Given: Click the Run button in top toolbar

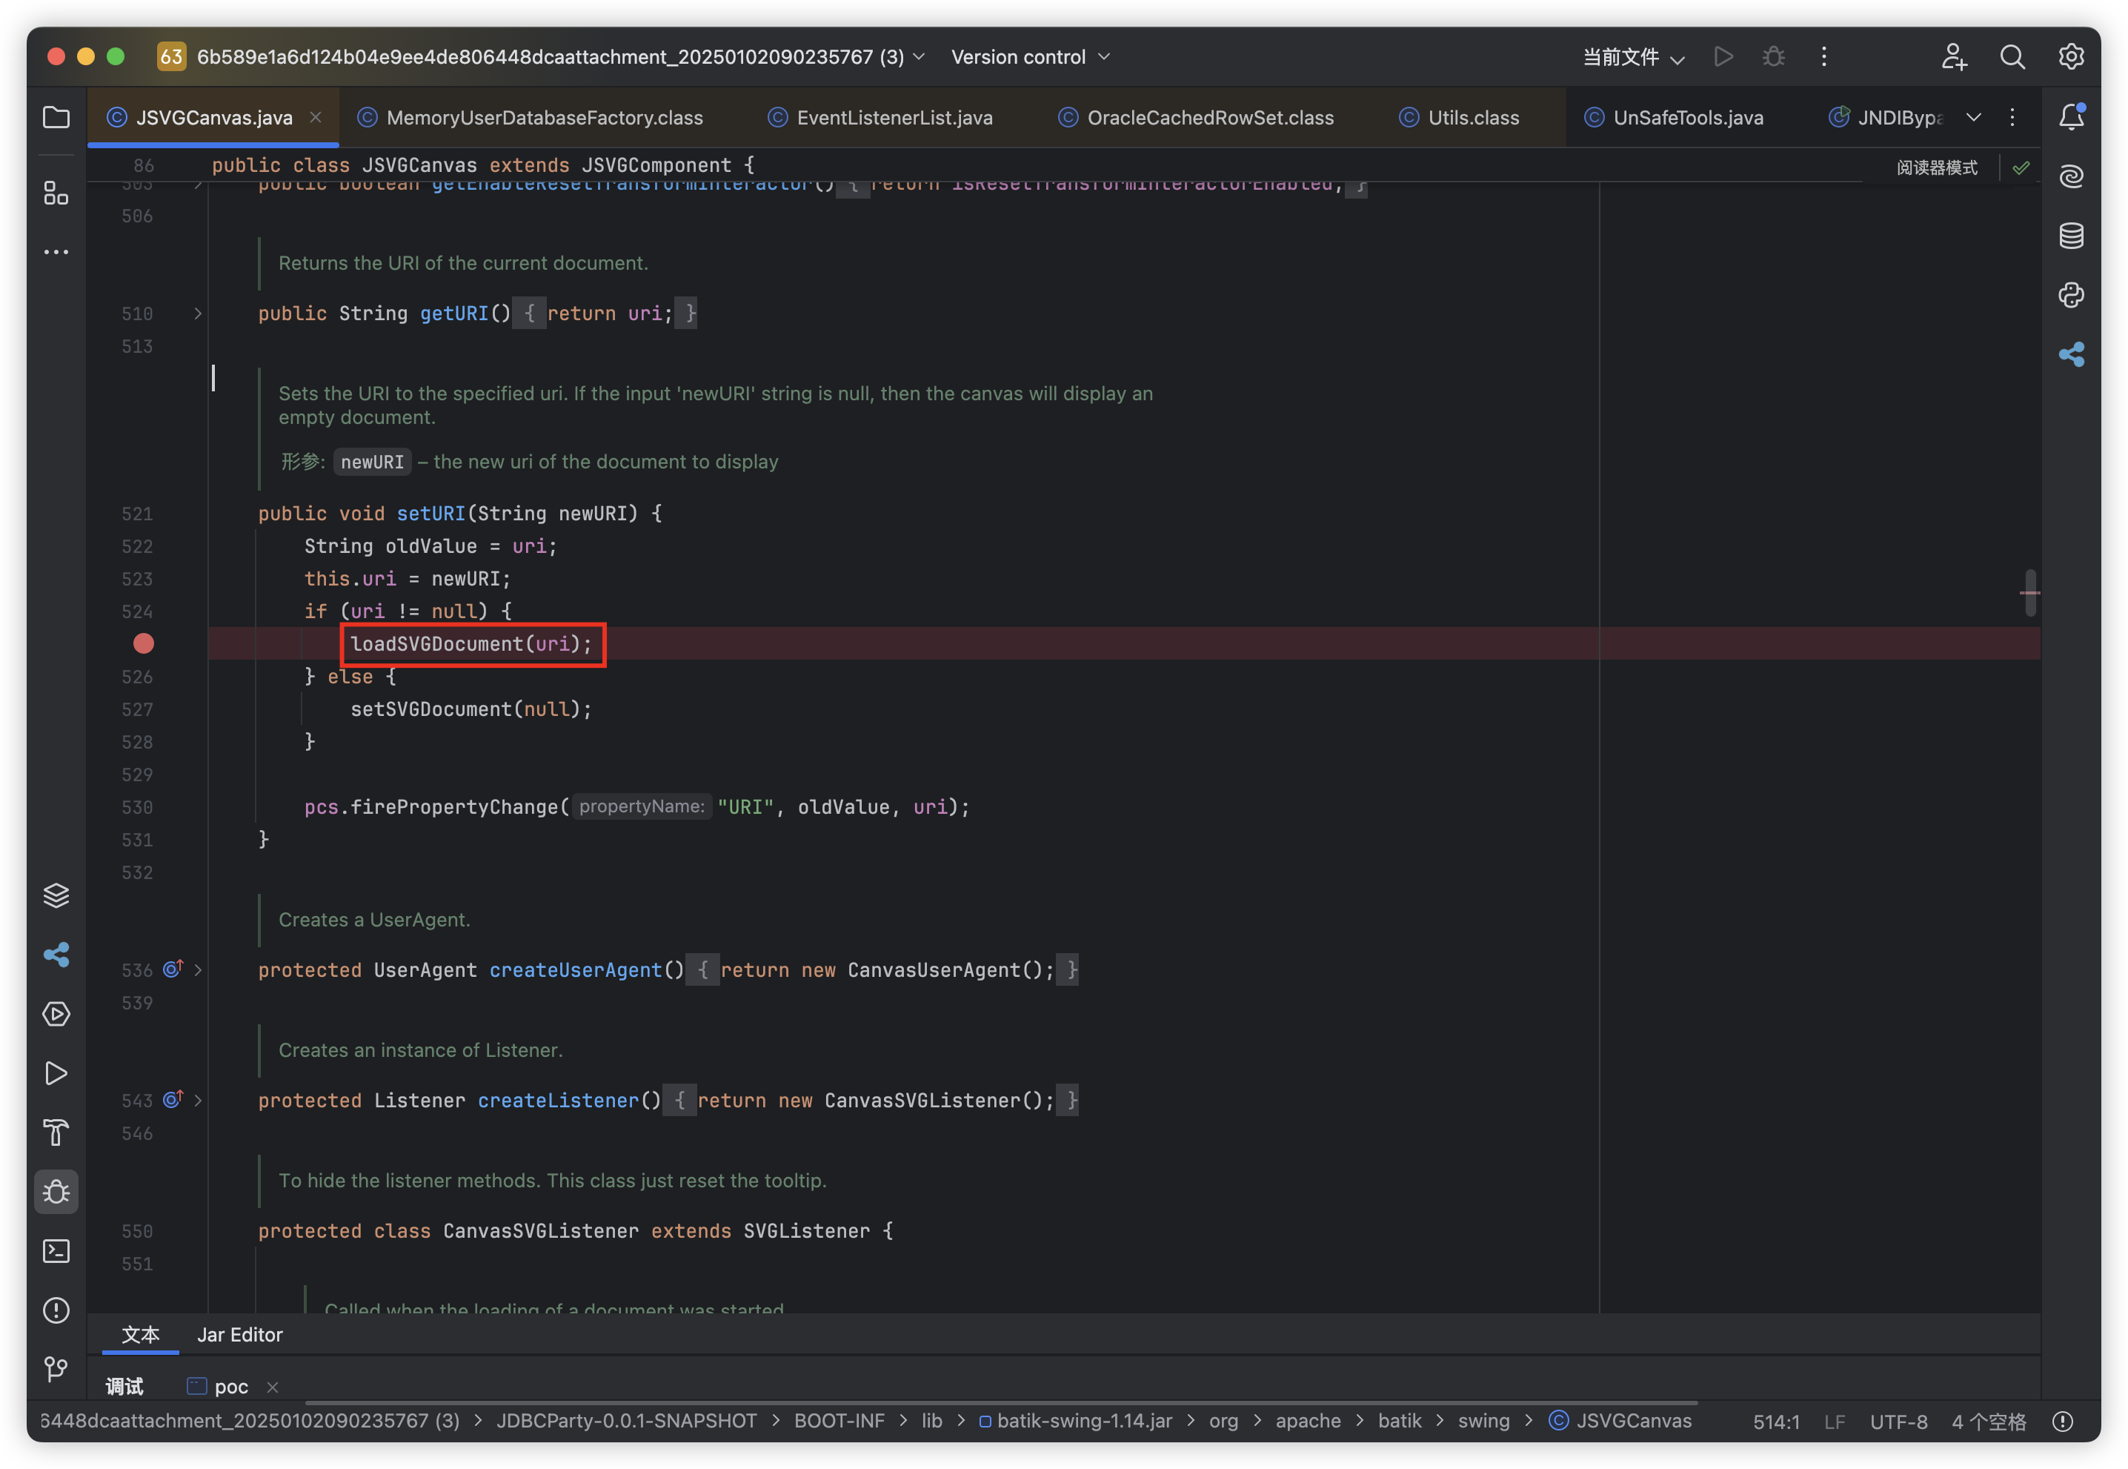Looking at the screenshot, I should [x=1723, y=57].
